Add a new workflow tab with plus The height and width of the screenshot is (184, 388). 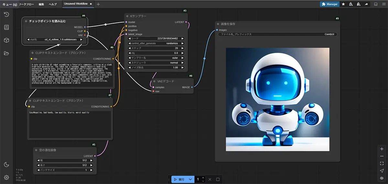[98, 4]
